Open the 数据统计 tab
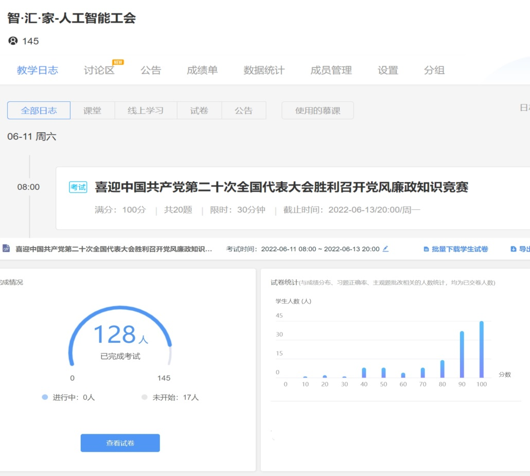Screen dimensions: 530x476 point(264,70)
